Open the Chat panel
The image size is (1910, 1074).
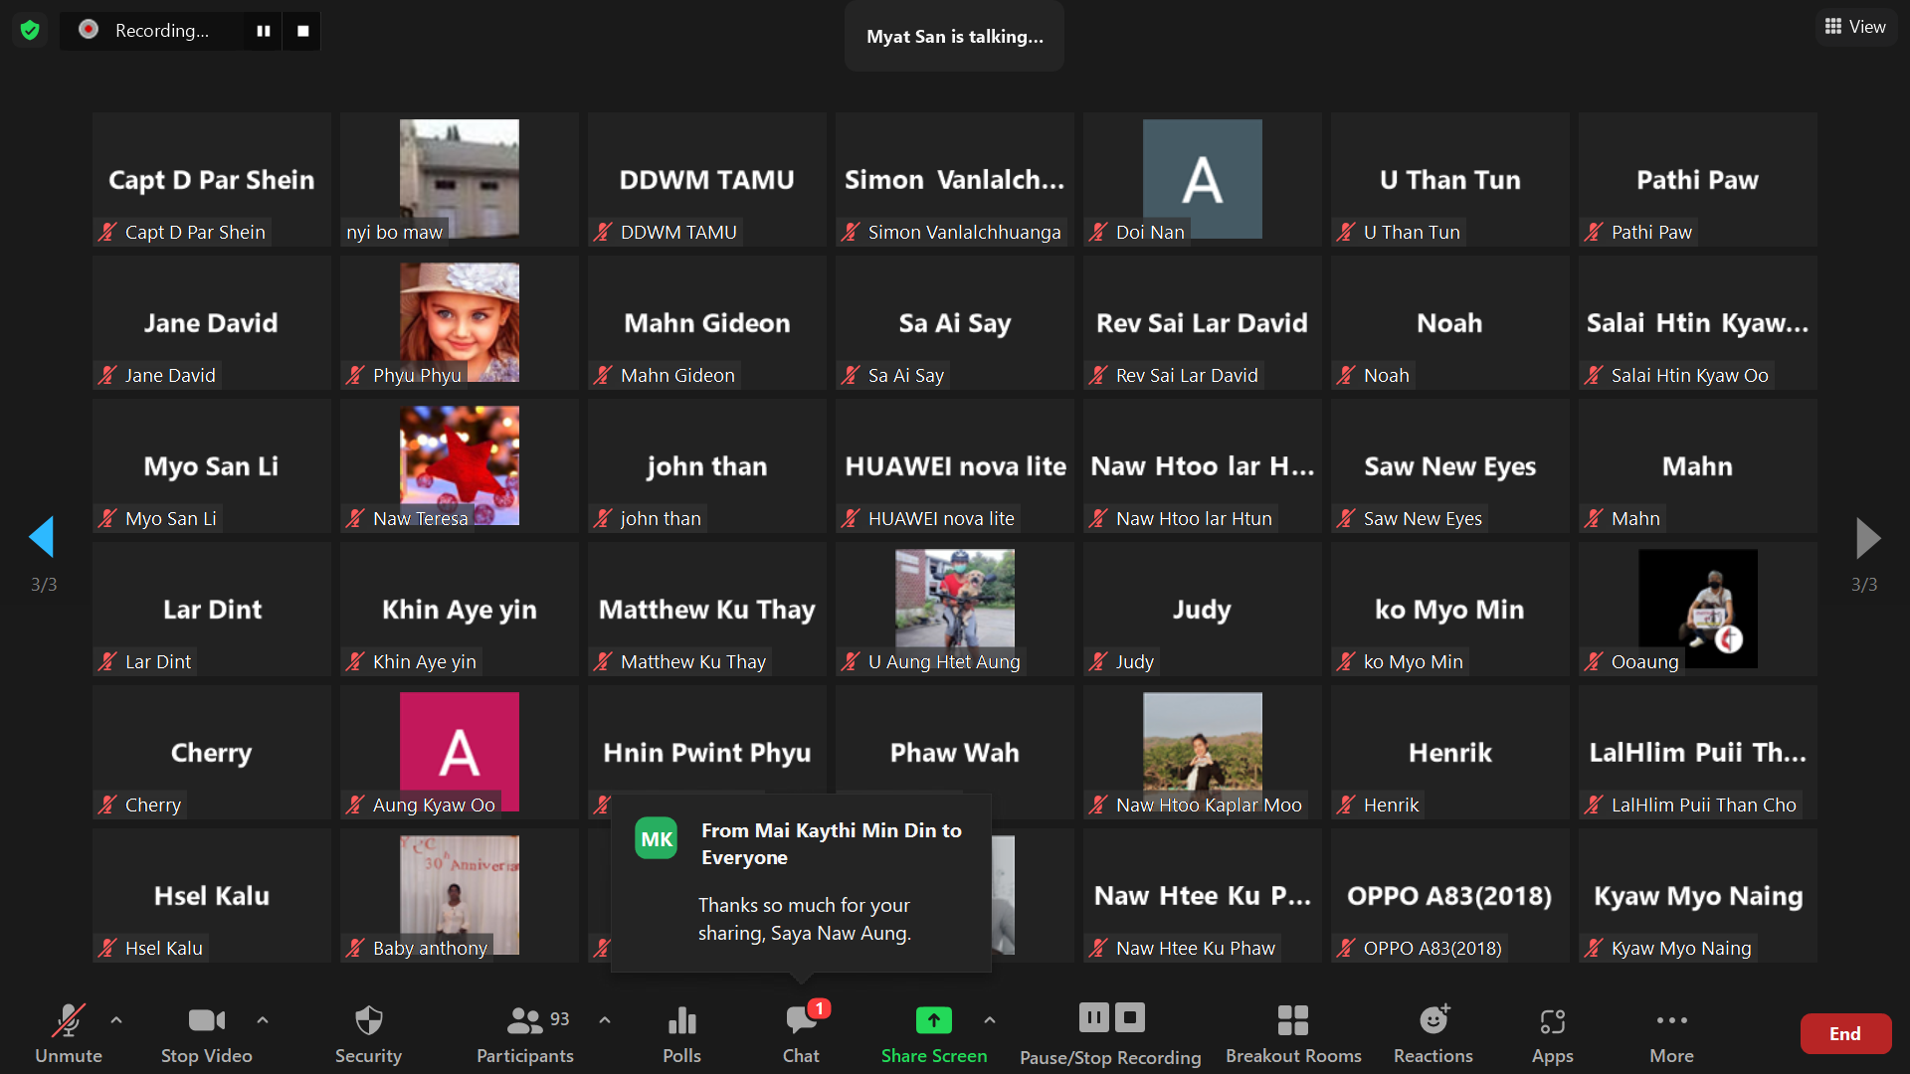[801, 1021]
